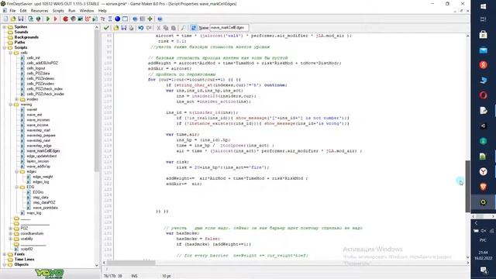Viewport: 496px width, 279px height.
Task: Select ways_log script in tree
Action: pyautogui.click(x=34, y=213)
